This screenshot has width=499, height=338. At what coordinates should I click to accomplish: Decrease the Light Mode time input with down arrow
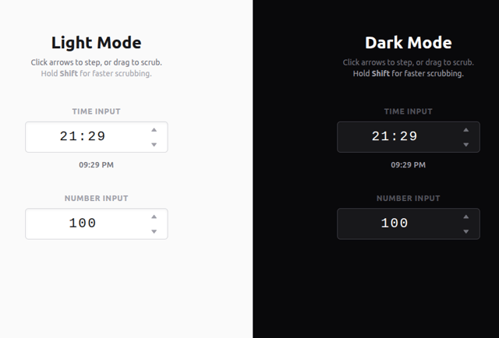(154, 145)
